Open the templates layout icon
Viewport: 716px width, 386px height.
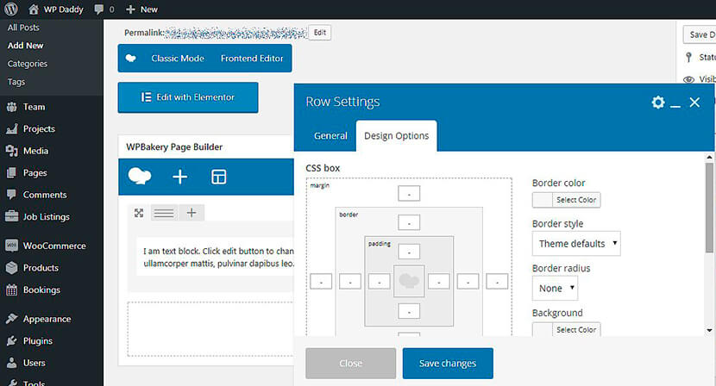click(219, 177)
